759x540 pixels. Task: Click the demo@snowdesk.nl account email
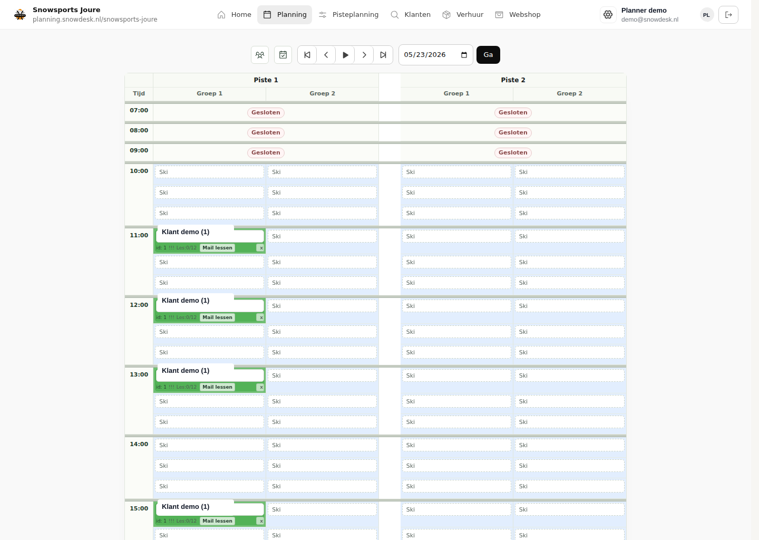click(649, 20)
